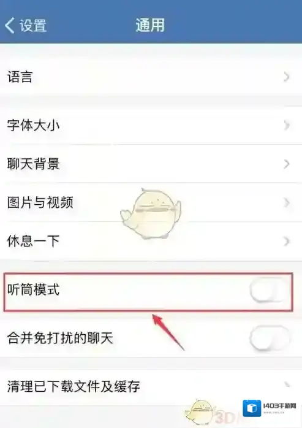Select the 听筒模式 label text
The width and height of the screenshot is (302, 428).
(33, 289)
